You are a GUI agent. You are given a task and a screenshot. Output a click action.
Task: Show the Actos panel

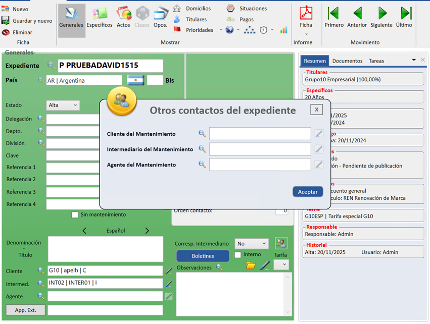[x=123, y=18]
